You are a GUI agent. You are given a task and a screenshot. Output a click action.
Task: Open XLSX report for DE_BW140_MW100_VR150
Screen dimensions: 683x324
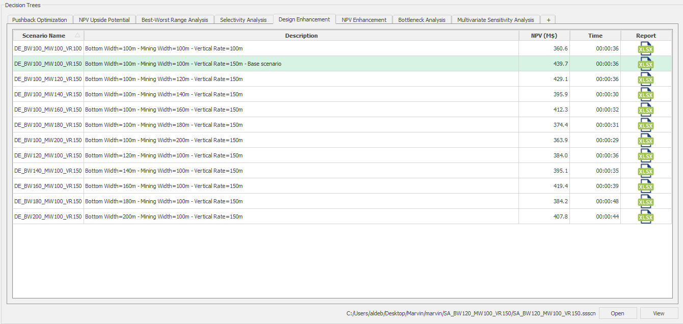coord(645,171)
